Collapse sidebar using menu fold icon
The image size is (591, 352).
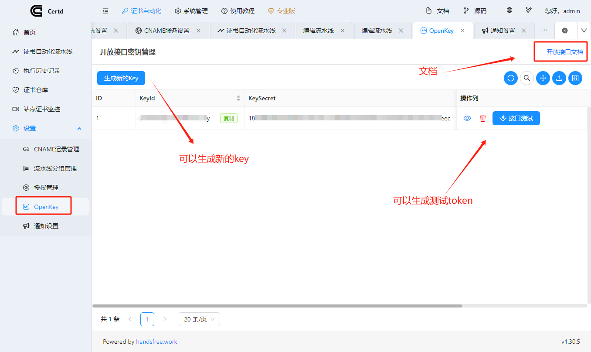pos(105,11)
